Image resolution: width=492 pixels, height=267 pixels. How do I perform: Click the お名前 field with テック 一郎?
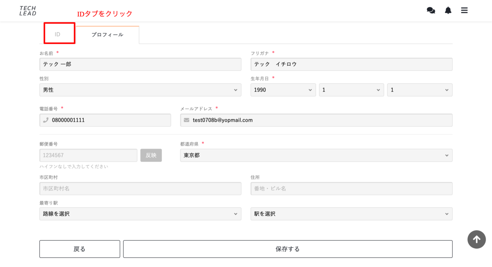[x=140, y=64]
